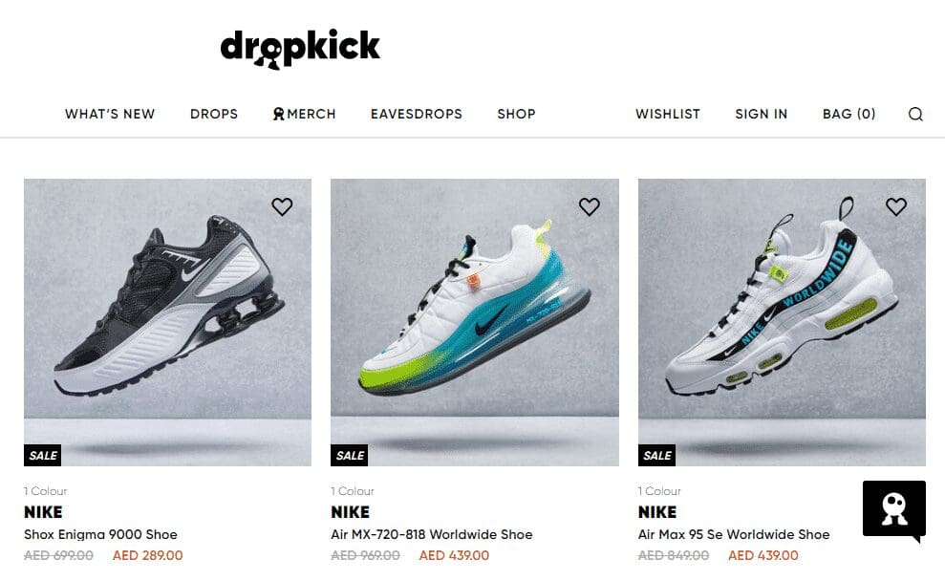Toggle wishlist heart on Air MX-720-818 shoe

[x=590, y=206]
